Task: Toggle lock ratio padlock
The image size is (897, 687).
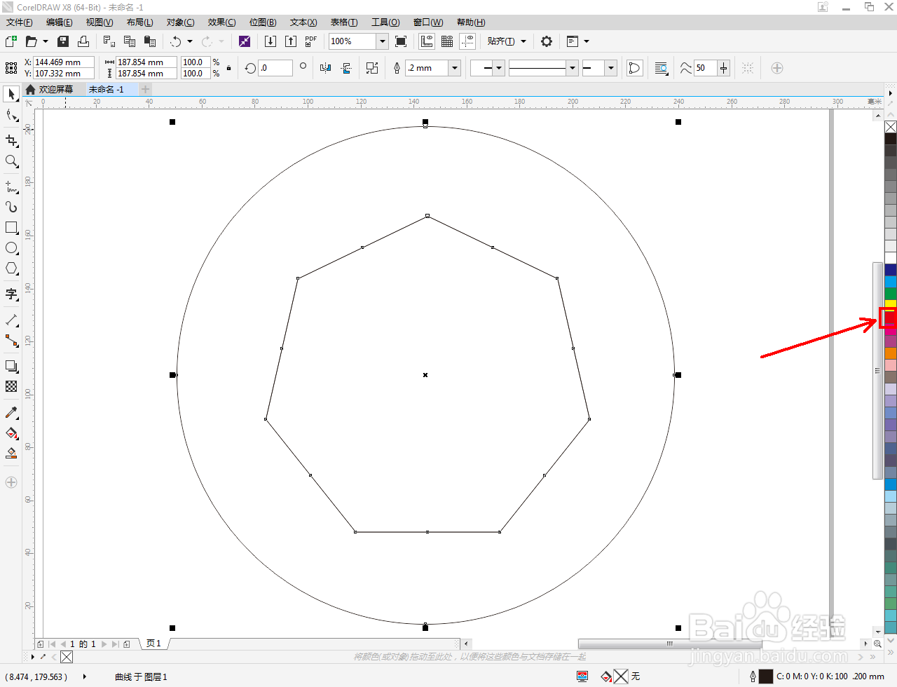Action: point(228,68)
